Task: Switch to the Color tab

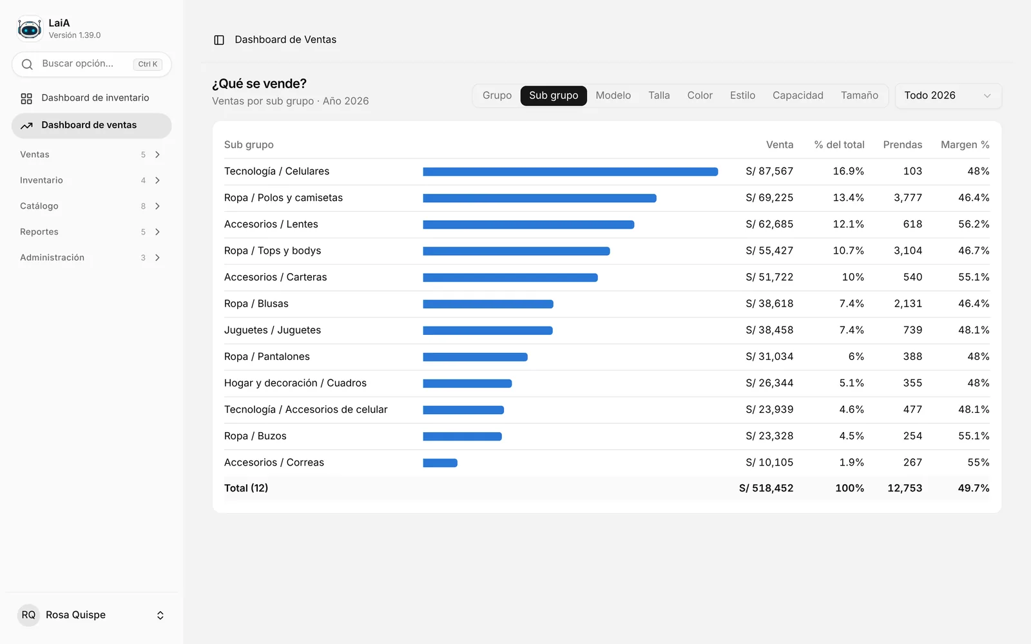Action: pos(700,96)
